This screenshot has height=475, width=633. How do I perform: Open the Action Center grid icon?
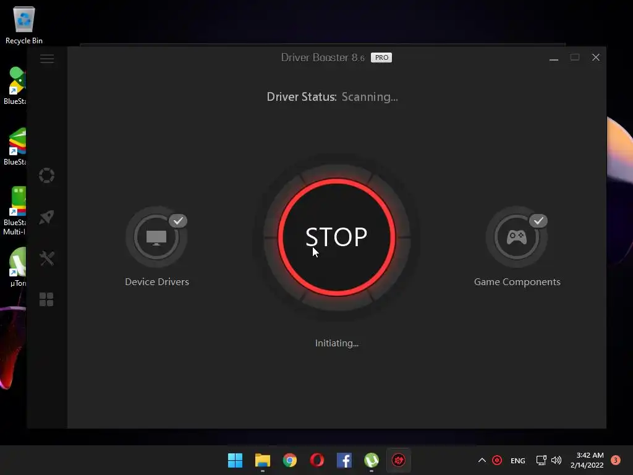pos(46,300)
